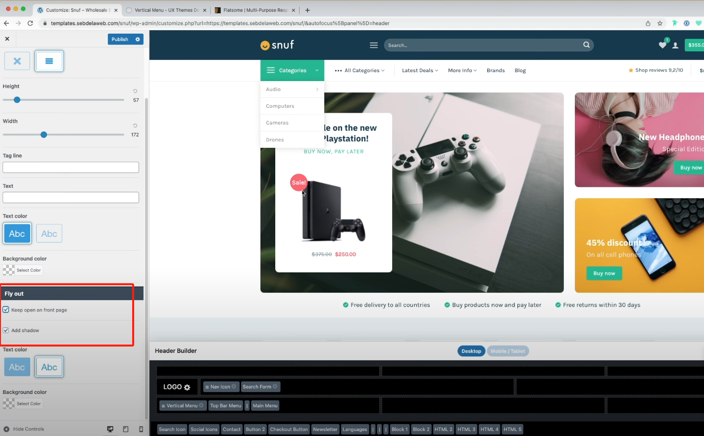
Task: Open the Brands menu item
Action: [496, 71]
